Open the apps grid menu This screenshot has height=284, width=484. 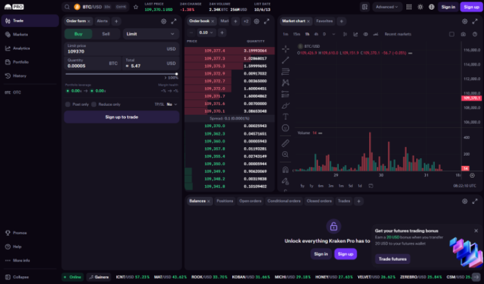[x=409, y=7]
